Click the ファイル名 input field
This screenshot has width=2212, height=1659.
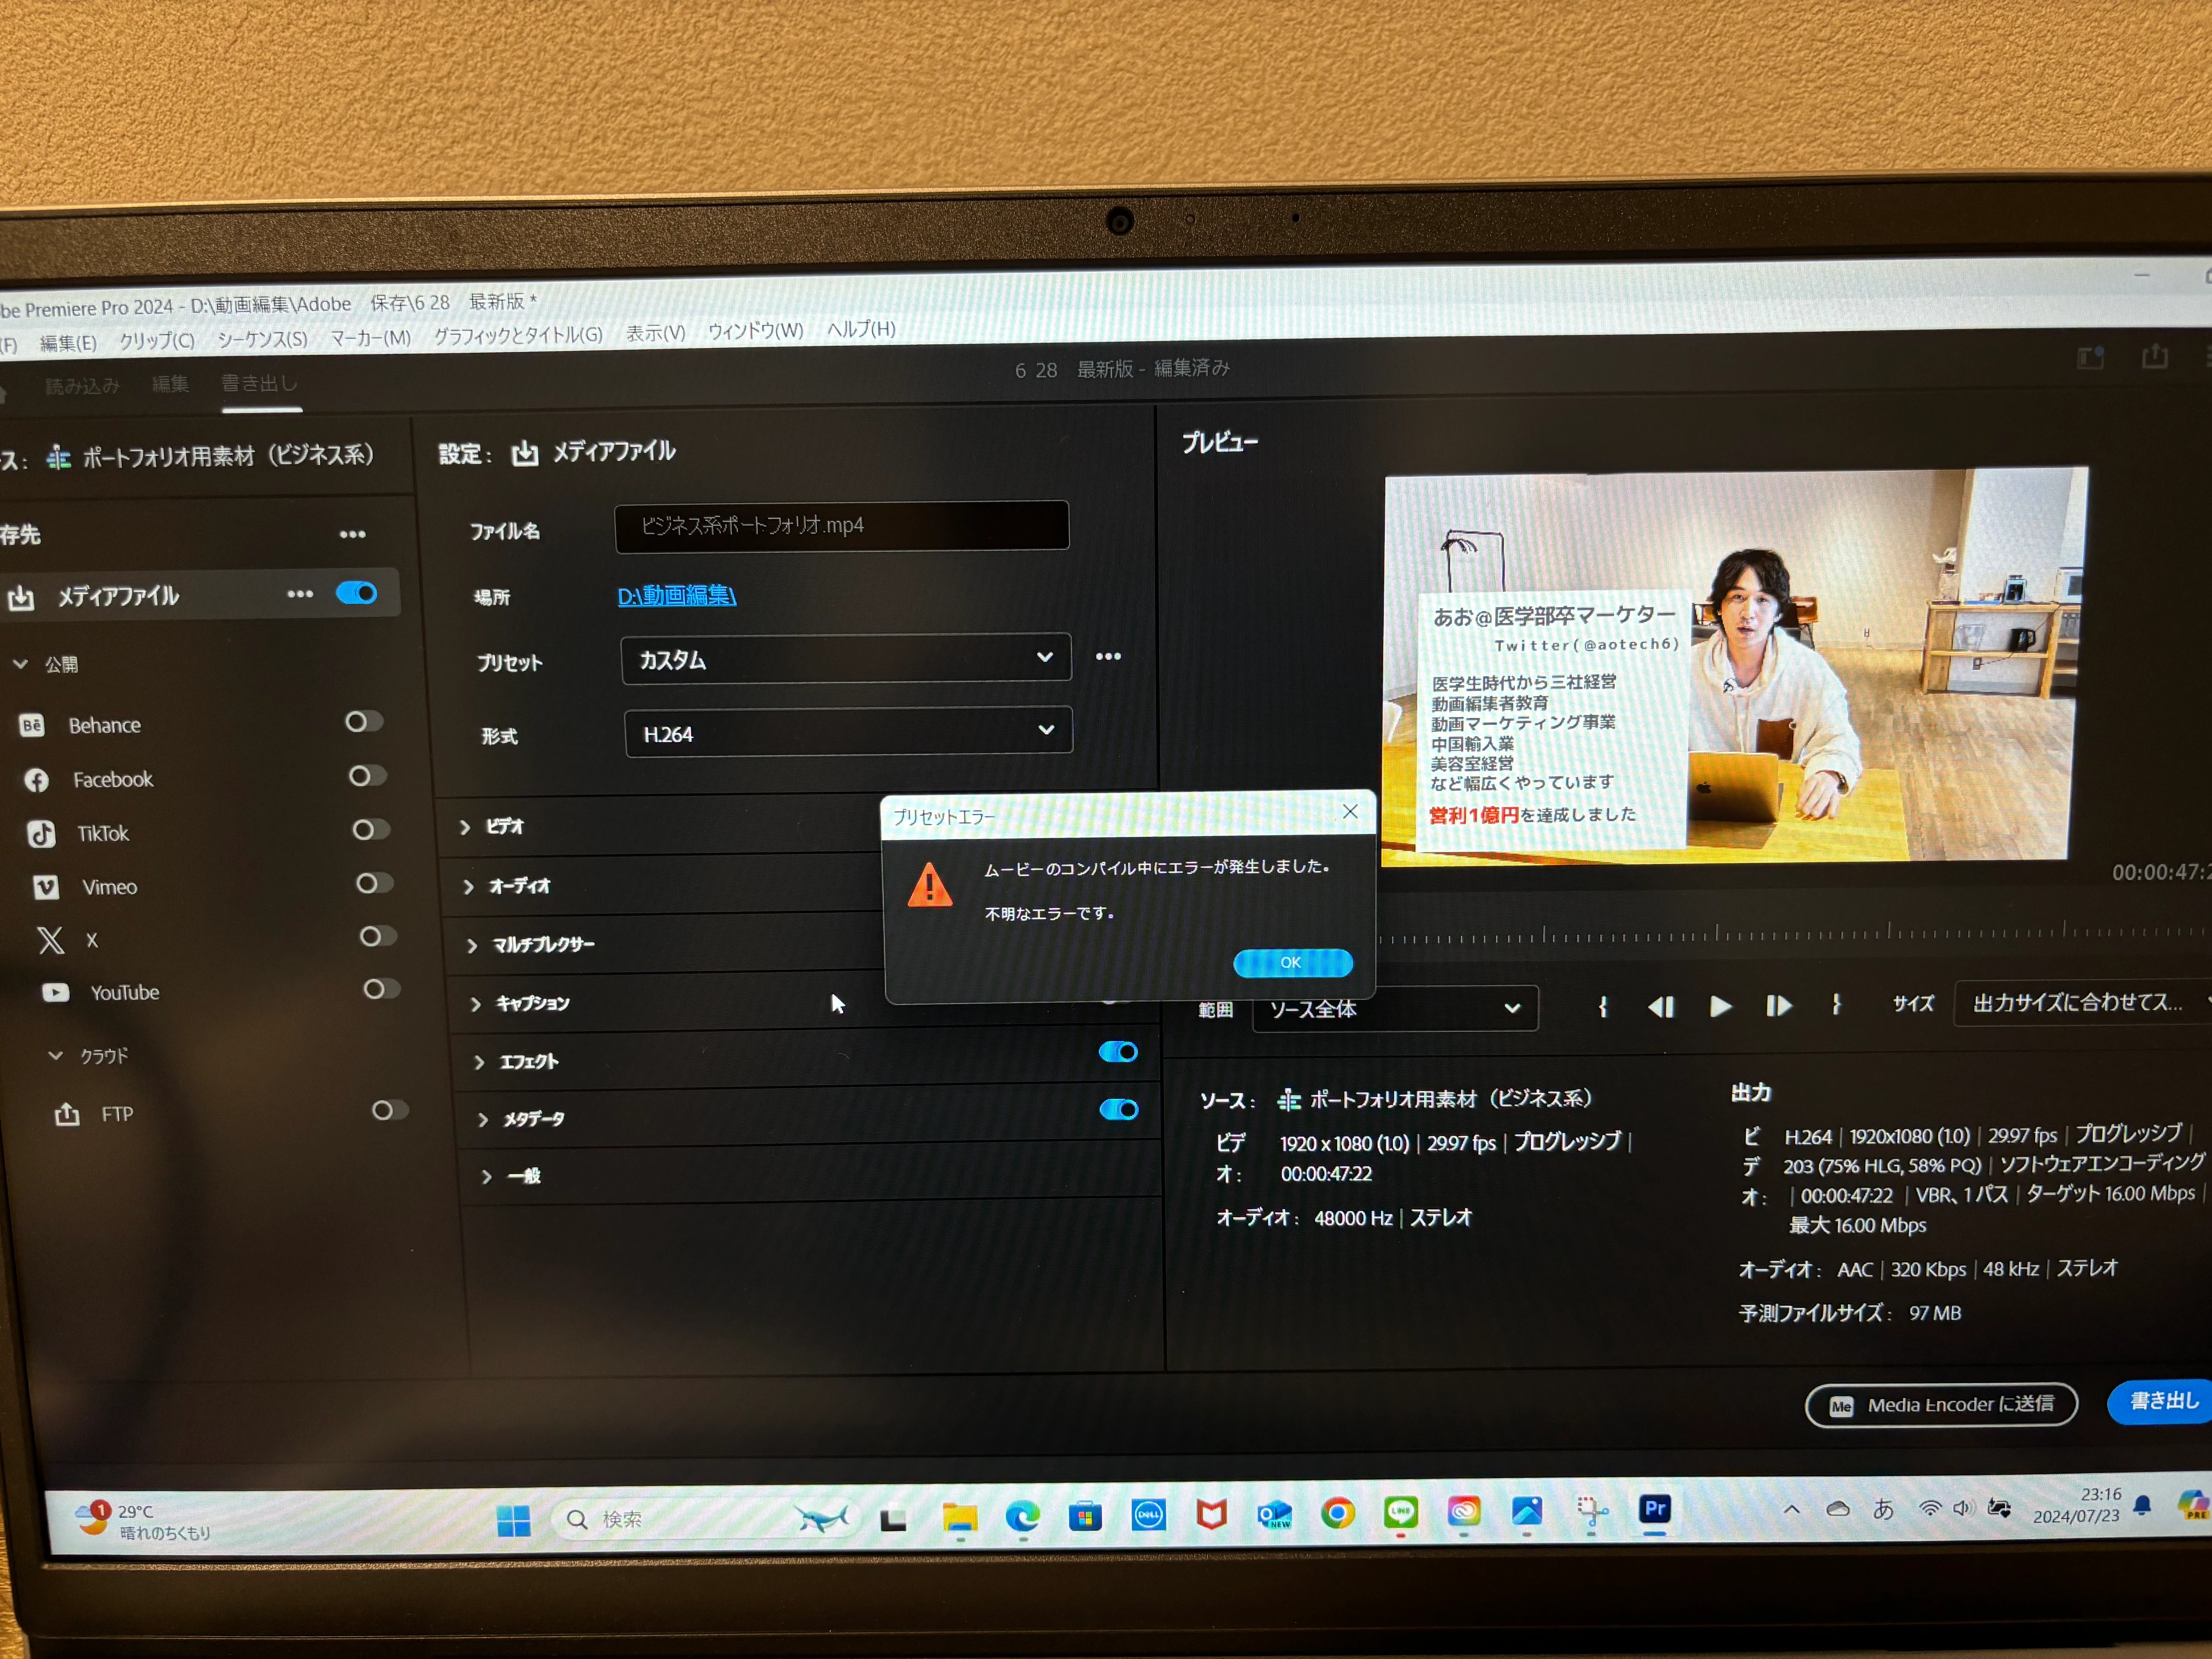click(x=841, y=526)
